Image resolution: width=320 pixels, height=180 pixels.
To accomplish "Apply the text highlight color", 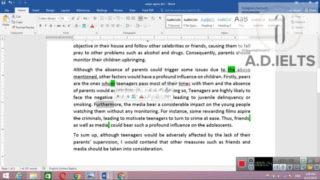I will point(84,25).
